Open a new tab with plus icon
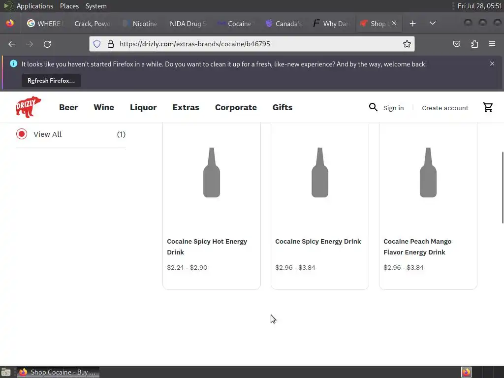This screenshot has height=378, width=504. 413,24
